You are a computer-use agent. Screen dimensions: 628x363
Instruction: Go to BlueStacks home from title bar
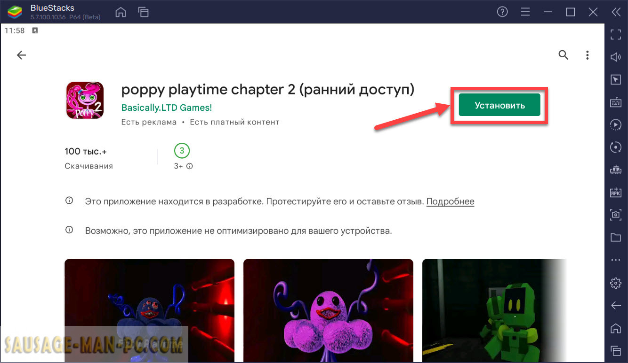coord(121,12)
